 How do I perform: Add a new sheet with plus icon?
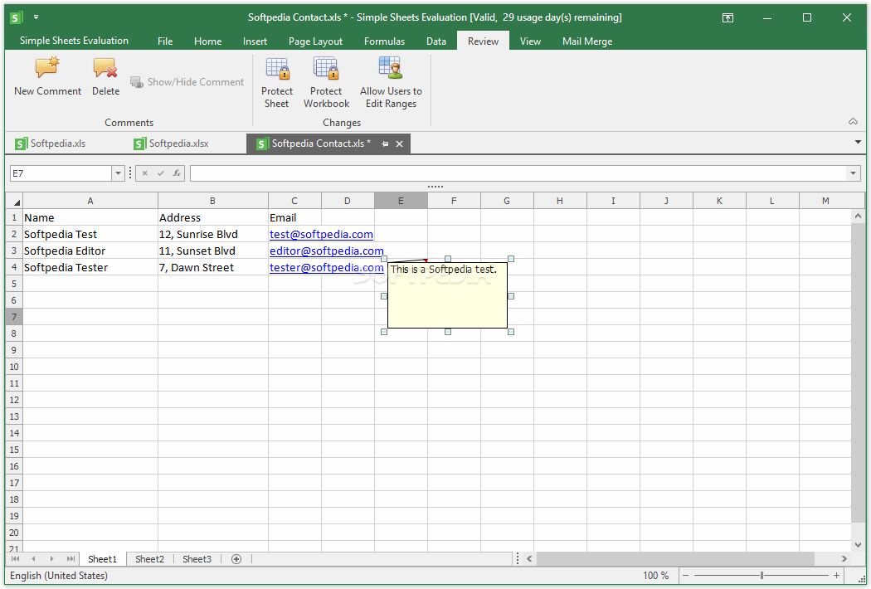point(236,559)
